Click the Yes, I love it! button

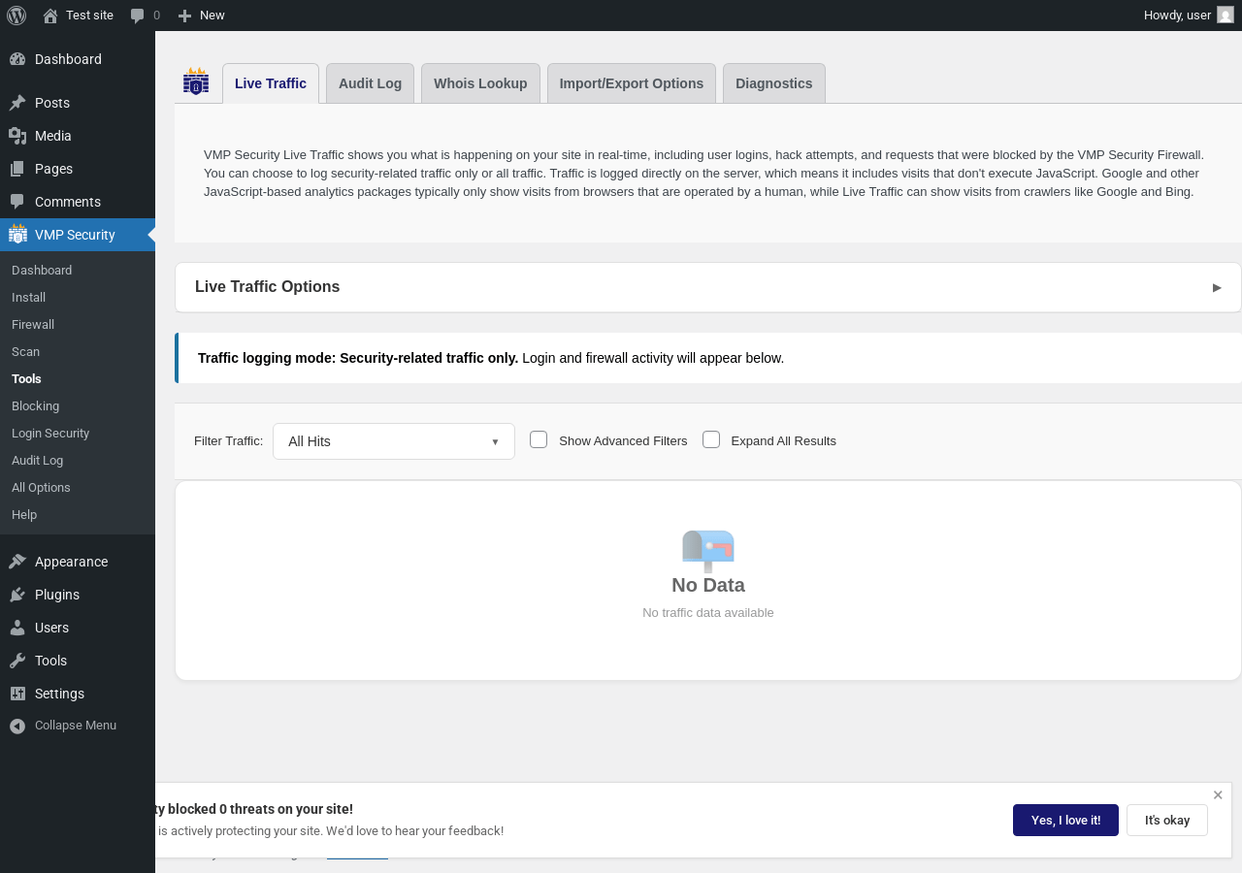[1065, 820]
